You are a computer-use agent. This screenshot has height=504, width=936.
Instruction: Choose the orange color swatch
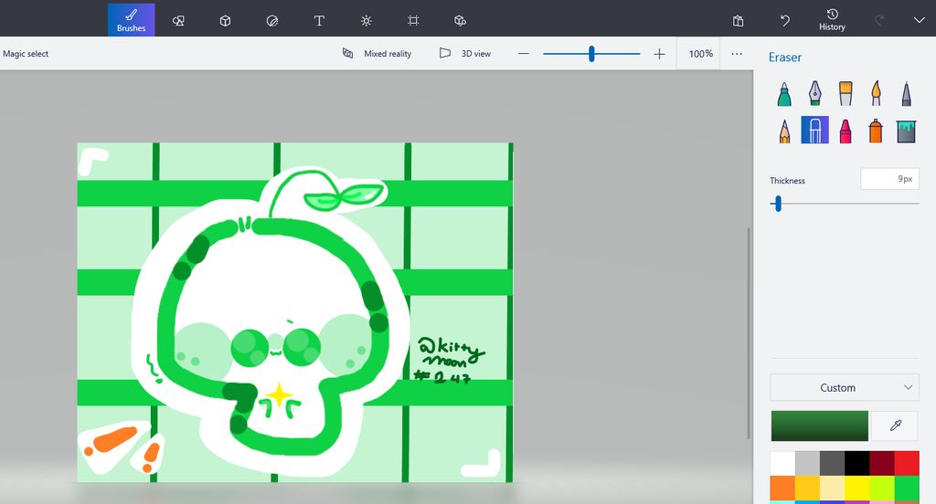tap(782, 488)
